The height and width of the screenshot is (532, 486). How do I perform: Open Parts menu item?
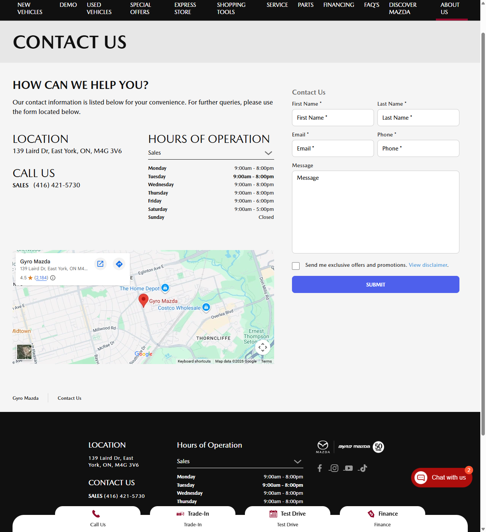[306, 5]
